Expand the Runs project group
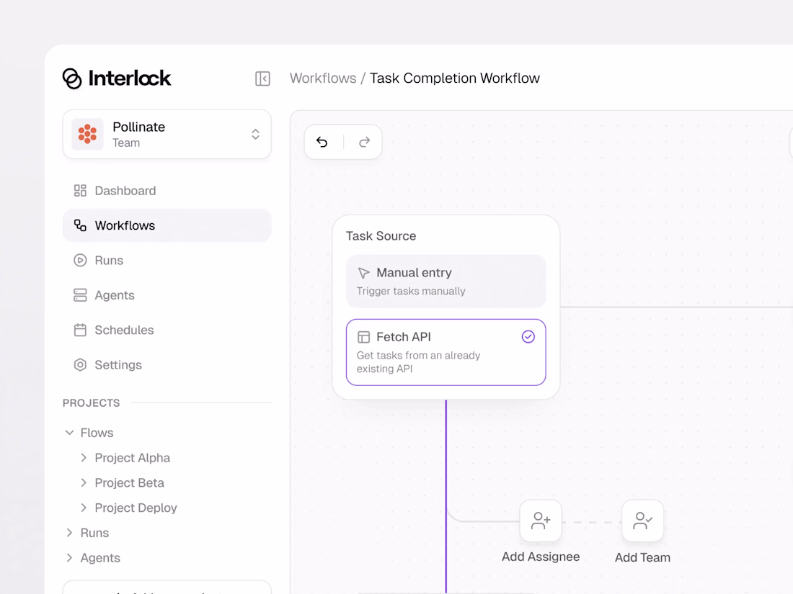Screen dimensions: 793x594 tap(69, 533)
